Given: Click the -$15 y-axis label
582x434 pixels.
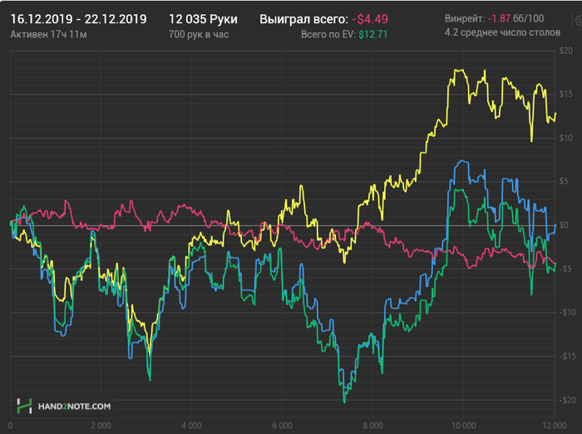Looking at the screenshot, I should click(x=568, y=356).
